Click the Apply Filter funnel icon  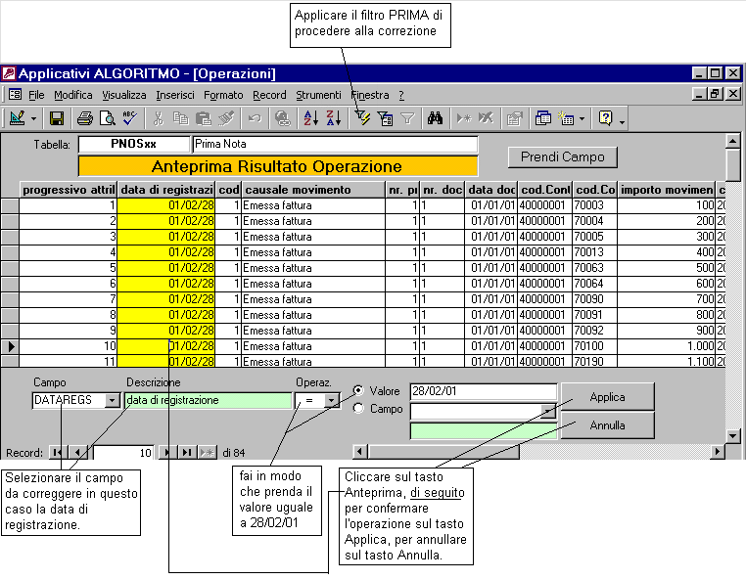point(407,118)
